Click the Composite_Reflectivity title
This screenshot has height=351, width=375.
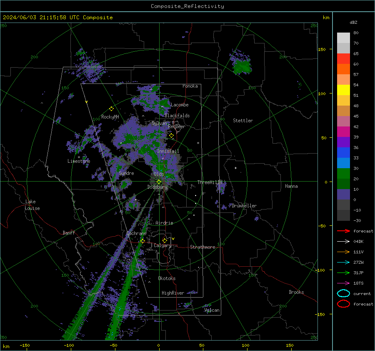(x=187, y=6)
